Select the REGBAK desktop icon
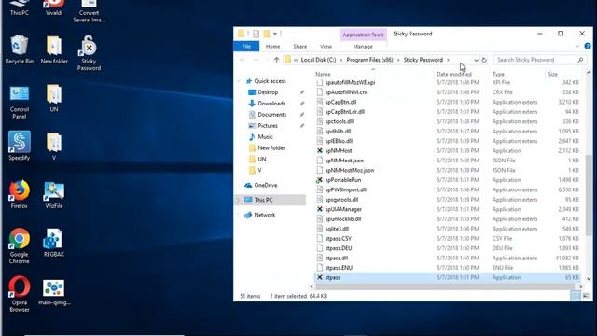 coord(54,243)
